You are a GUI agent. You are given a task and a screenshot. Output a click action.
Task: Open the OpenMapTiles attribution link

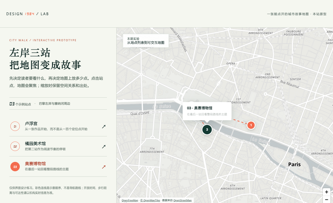150,200
